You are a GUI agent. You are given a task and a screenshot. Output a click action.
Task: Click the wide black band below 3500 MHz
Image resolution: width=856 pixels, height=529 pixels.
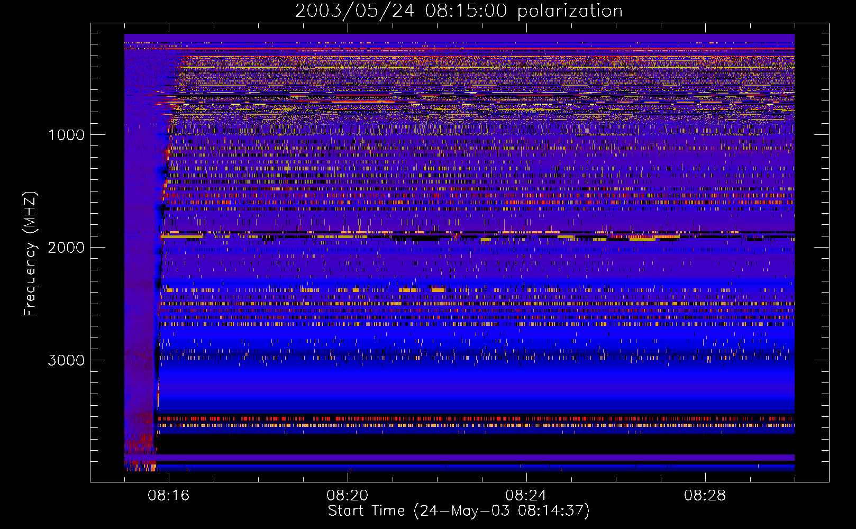(x=476, y=443)
